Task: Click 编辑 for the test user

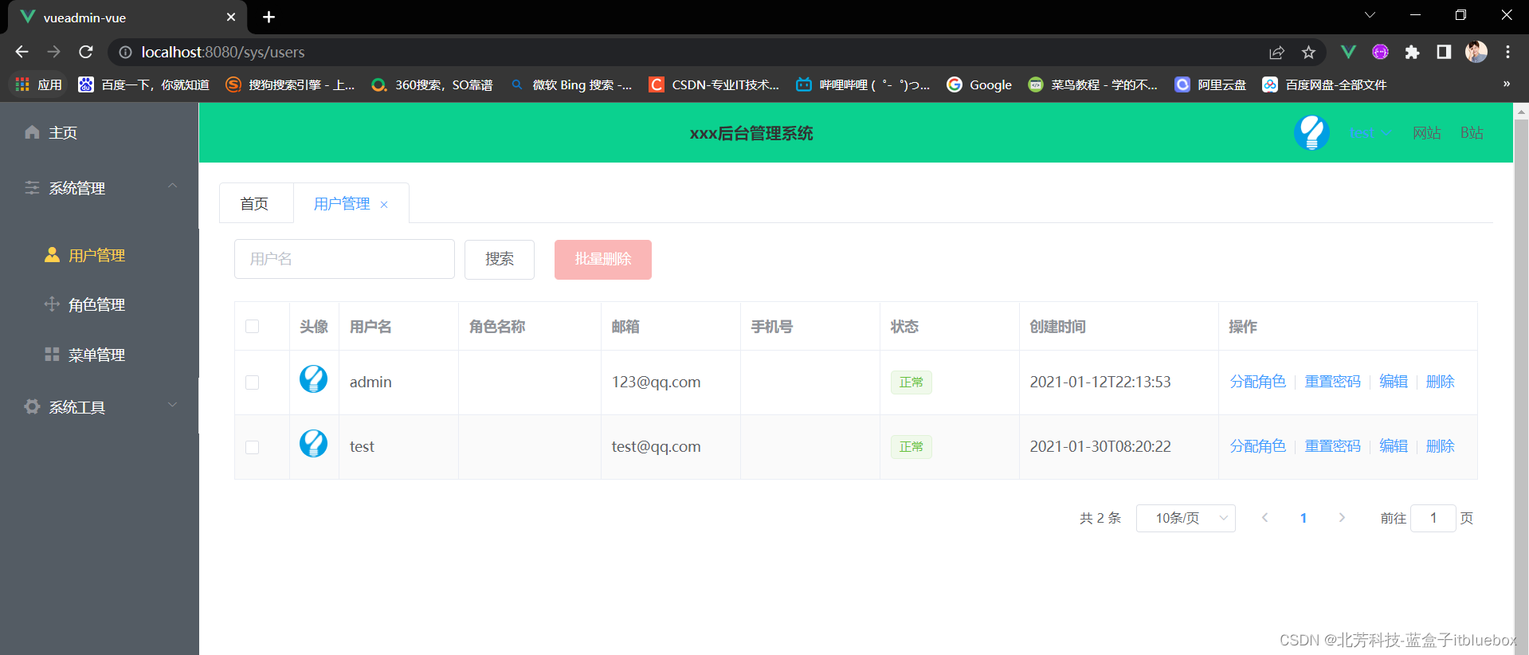Action: [x=1394, y=446]
